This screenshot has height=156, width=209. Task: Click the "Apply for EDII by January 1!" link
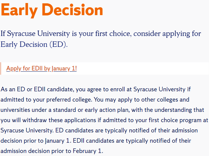(x=41, y=68)
